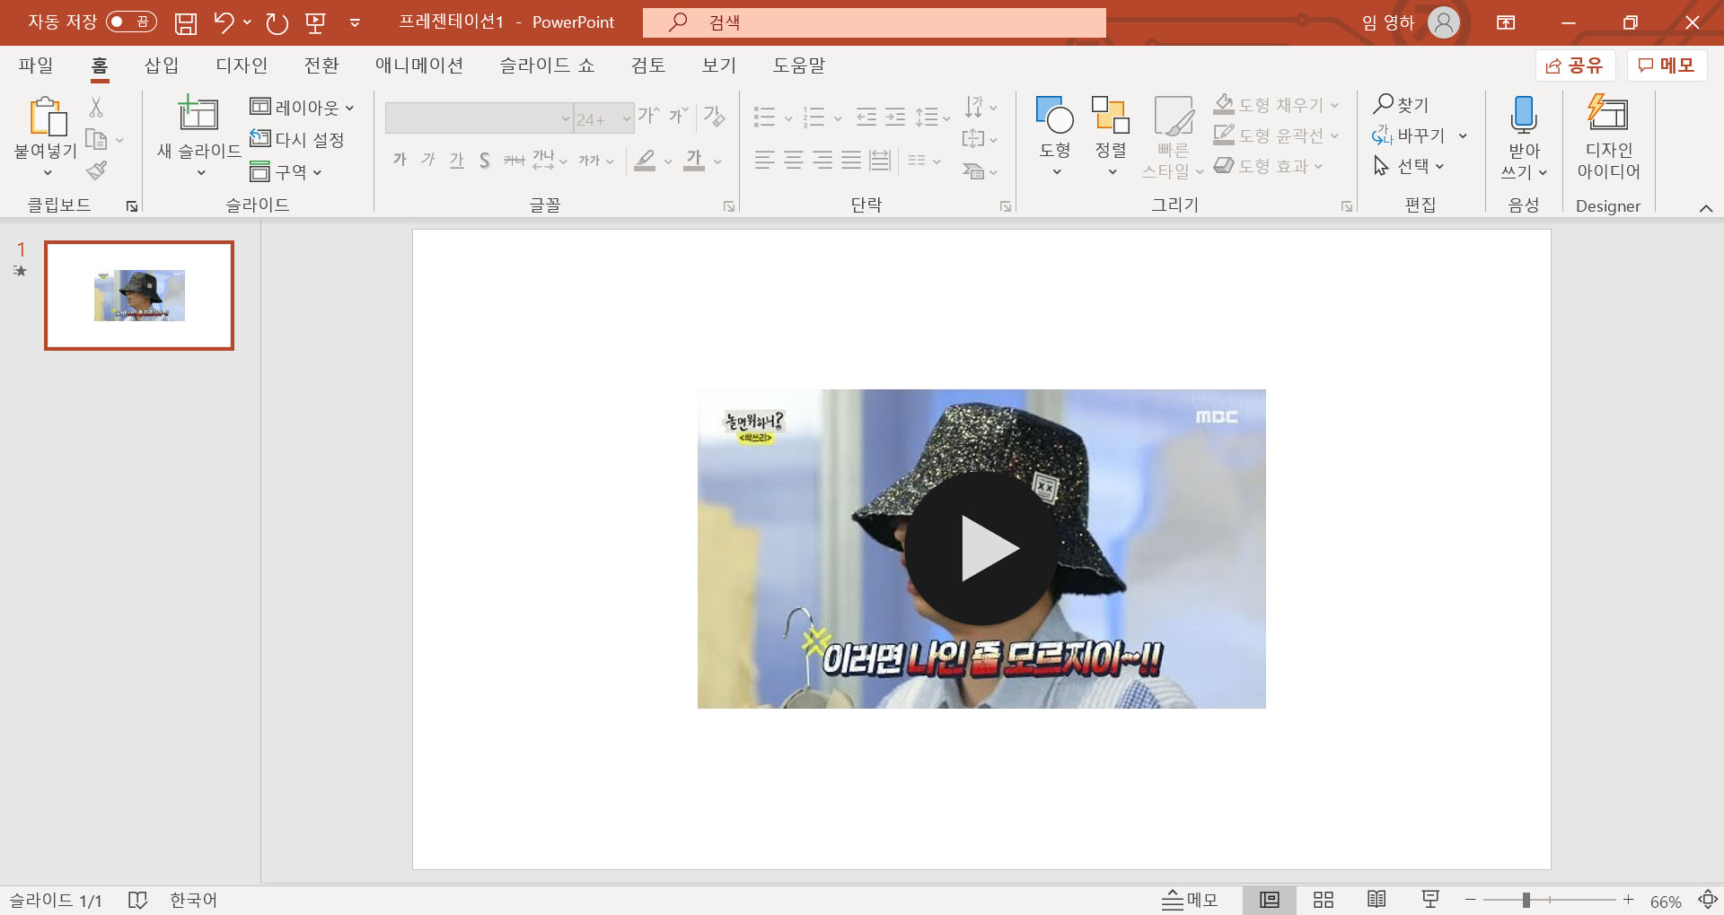Open spell check icon in status bar
The width and height of the screenshot is (1724, 915).
[x=137, y=900]
